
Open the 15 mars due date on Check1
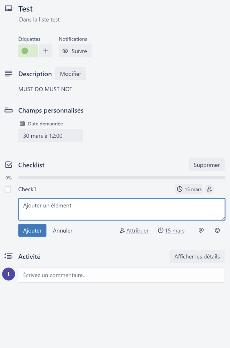pos(189,189)
